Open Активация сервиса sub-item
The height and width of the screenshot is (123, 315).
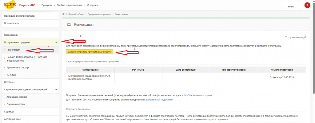point(30,97)
